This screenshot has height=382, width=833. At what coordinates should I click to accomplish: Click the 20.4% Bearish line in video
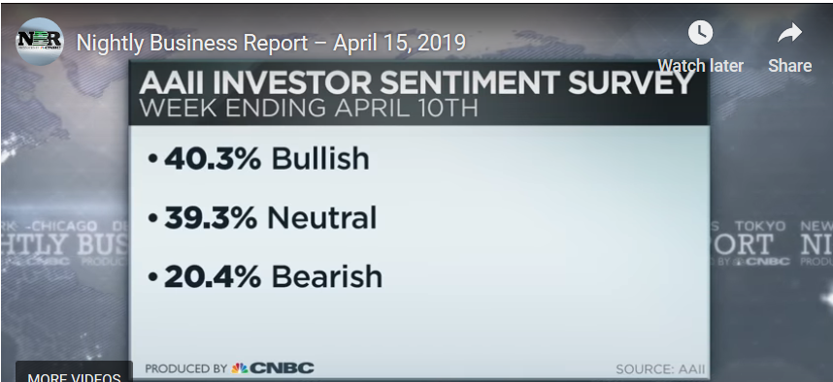[265, 277]
